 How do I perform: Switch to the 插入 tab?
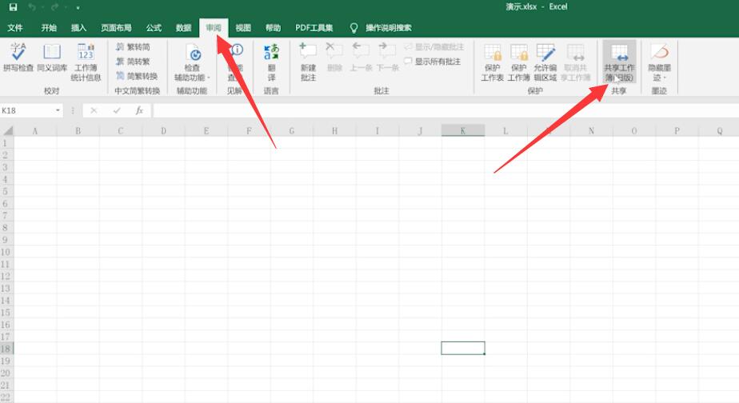(x=78, y=28)
